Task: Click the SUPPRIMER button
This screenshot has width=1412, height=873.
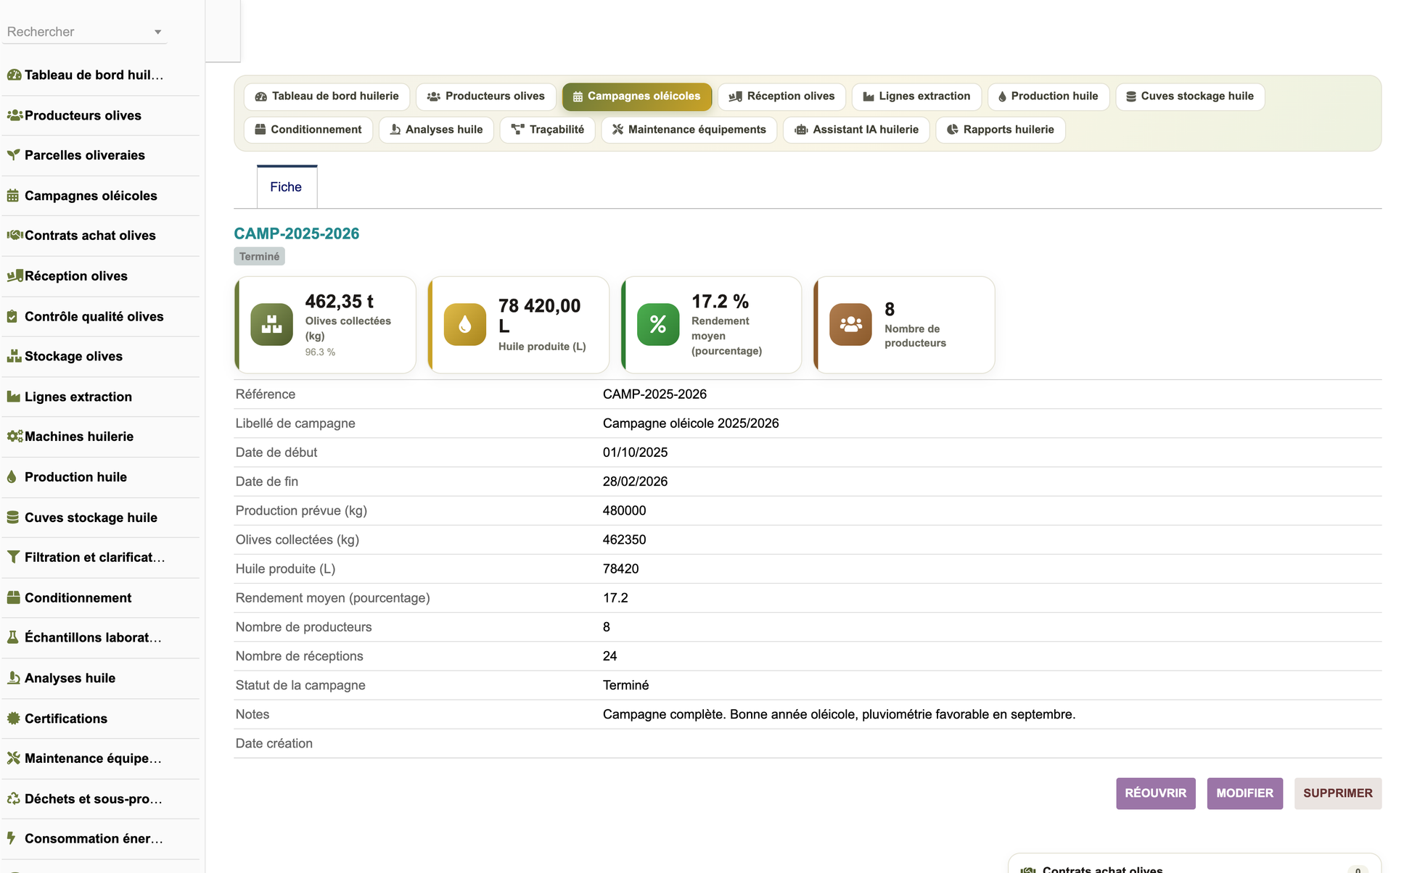Action: point(1337,793)
